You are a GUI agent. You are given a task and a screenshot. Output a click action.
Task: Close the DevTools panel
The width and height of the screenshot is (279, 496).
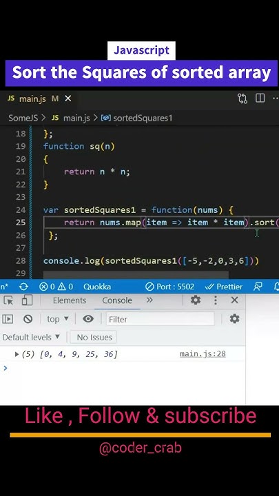click(x=234, y=300)
